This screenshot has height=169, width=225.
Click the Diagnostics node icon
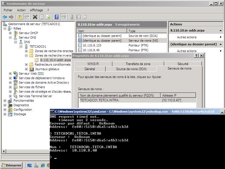point(10,105)
